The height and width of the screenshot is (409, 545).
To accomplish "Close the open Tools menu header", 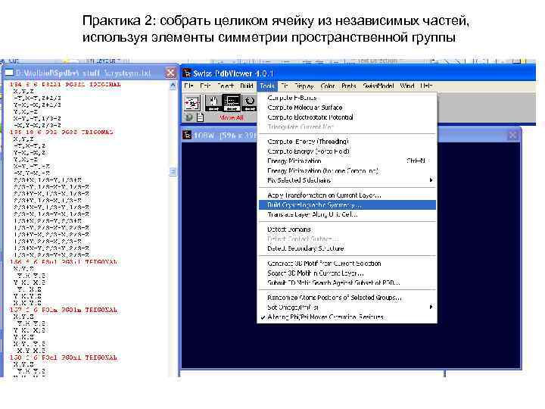I will click(267, 86).
